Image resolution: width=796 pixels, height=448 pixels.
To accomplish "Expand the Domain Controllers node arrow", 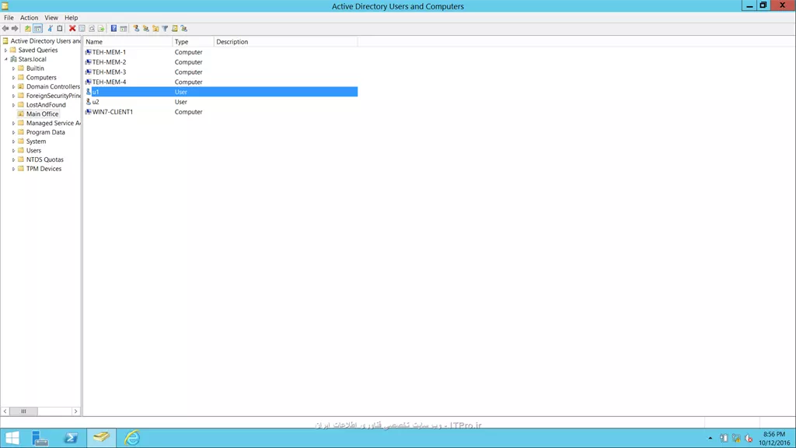I will pyautogui.click(x=14, y=87).
